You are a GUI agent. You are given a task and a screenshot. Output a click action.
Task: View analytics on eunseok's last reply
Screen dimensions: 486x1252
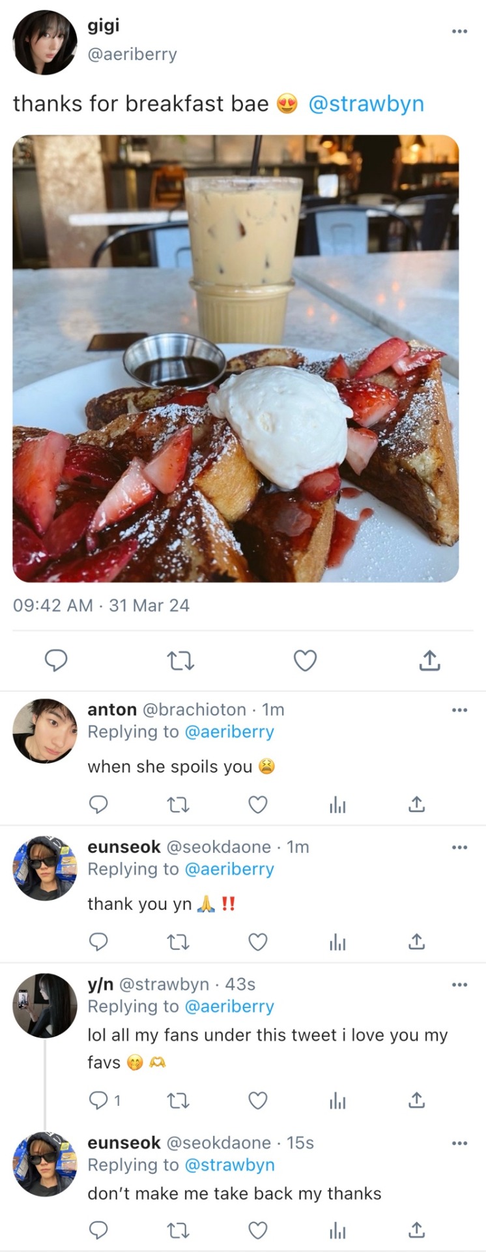(x=337, y=1230)
